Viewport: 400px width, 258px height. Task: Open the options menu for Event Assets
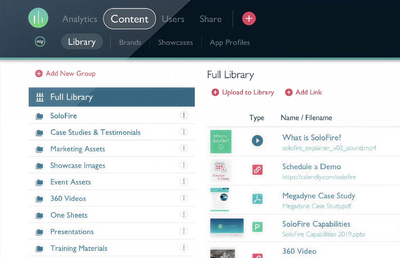click(184, 181)
